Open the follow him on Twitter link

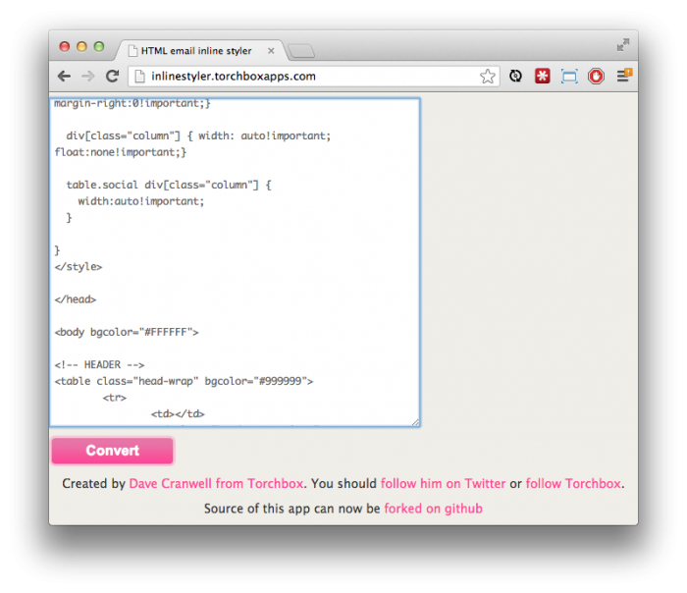click(443, 483)
